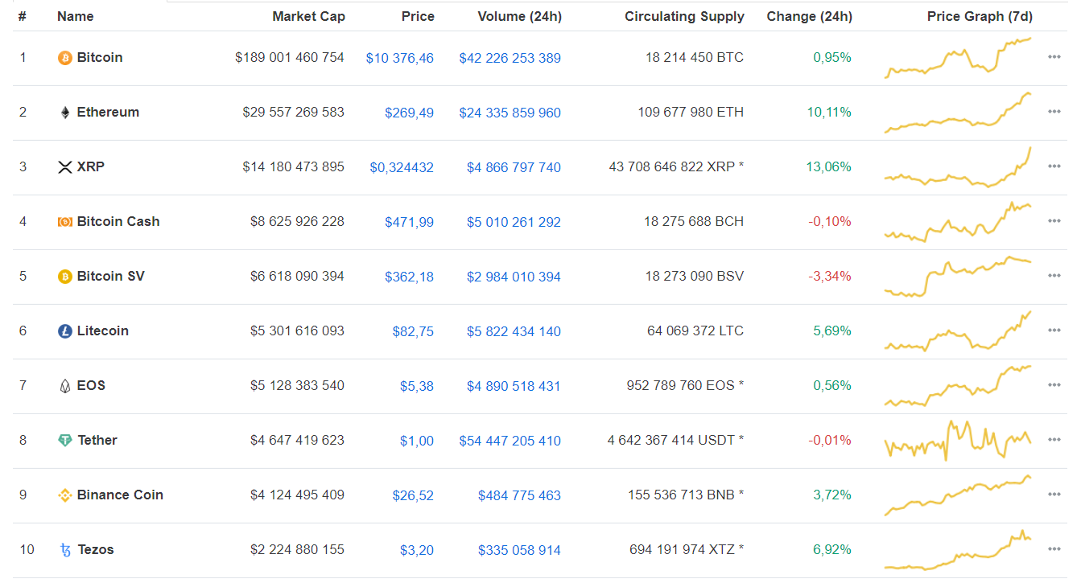
Task: Open the three-dot menu for Tether row
Action: 1054,441
